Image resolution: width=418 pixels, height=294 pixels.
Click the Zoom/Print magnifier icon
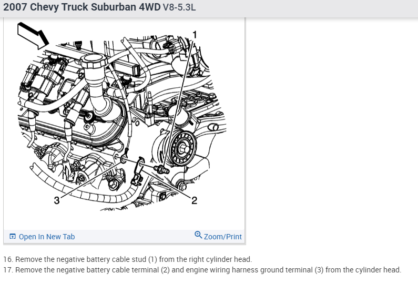(198, 235)
